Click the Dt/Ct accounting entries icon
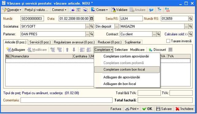The height and width of the screenshot is (114, 197). pos(167,10)
